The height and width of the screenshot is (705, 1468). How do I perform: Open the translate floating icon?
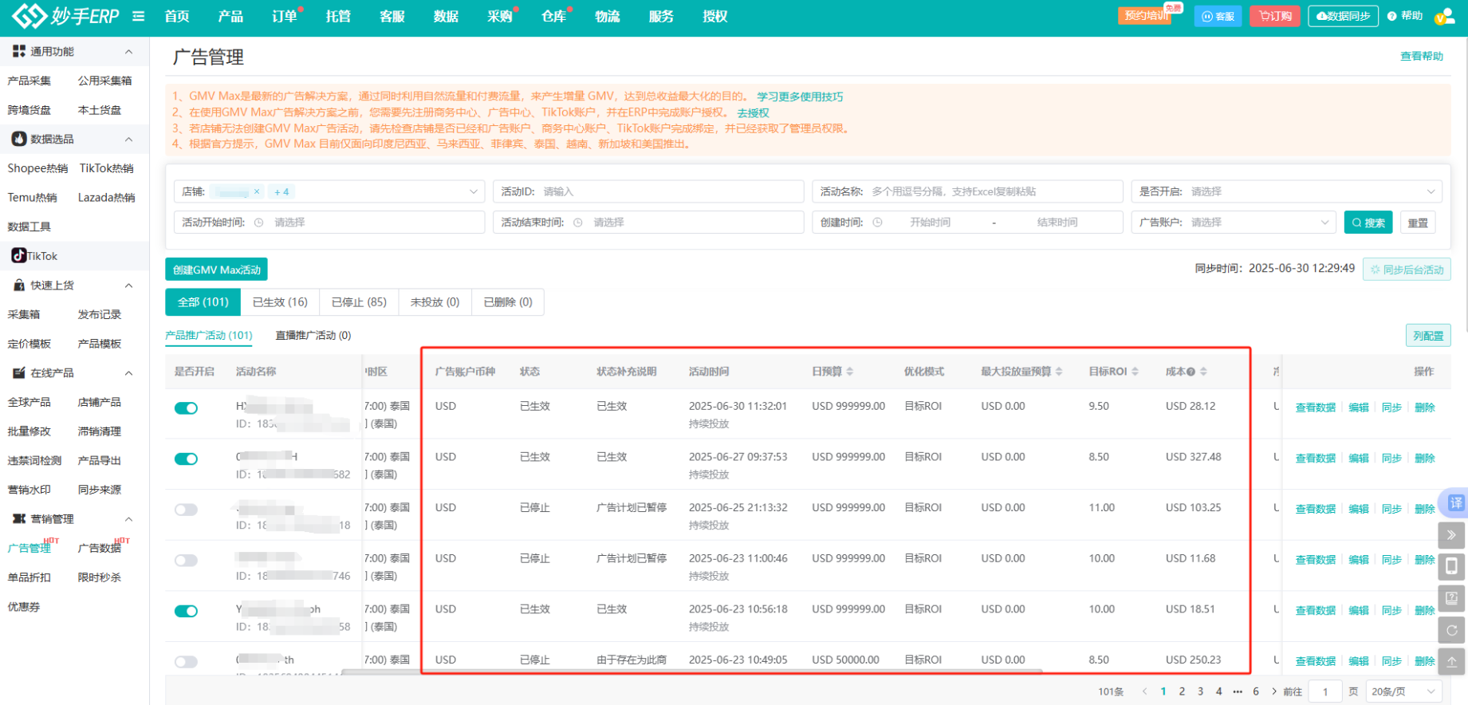[1454, 503]
